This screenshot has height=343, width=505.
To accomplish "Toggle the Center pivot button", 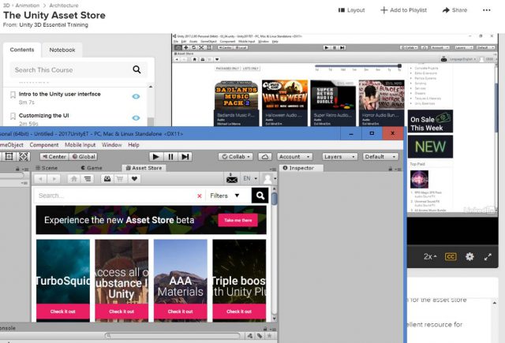I will tap(54, 157).
